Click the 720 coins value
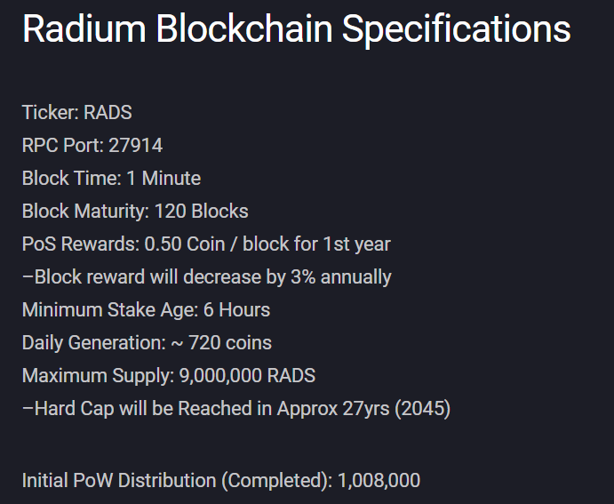Screen dimensions: 614x504 [x=230, y=343]
